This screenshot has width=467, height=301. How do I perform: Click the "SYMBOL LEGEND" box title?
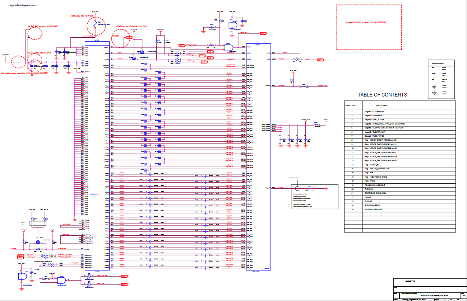tap(438, 63)
